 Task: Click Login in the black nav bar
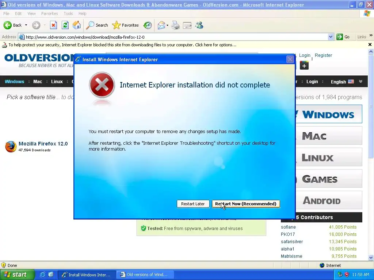point(312,81)
